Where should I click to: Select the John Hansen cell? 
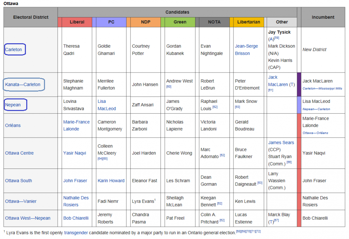[146, 84]
